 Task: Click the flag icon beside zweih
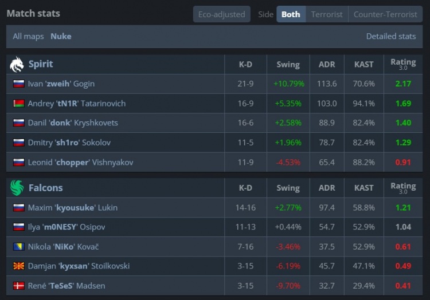click(18, 84)
